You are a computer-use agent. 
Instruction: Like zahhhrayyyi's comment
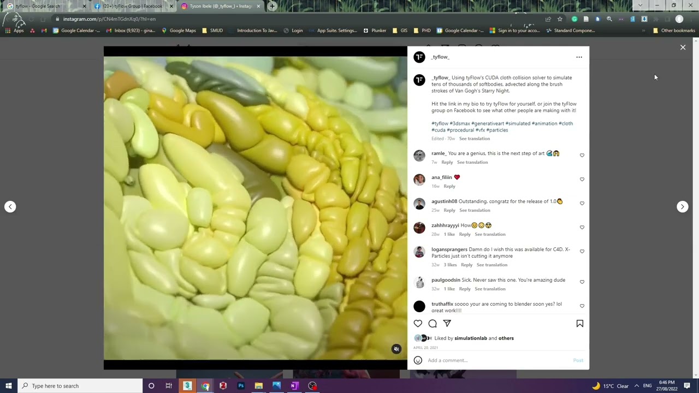coord(582,228)
